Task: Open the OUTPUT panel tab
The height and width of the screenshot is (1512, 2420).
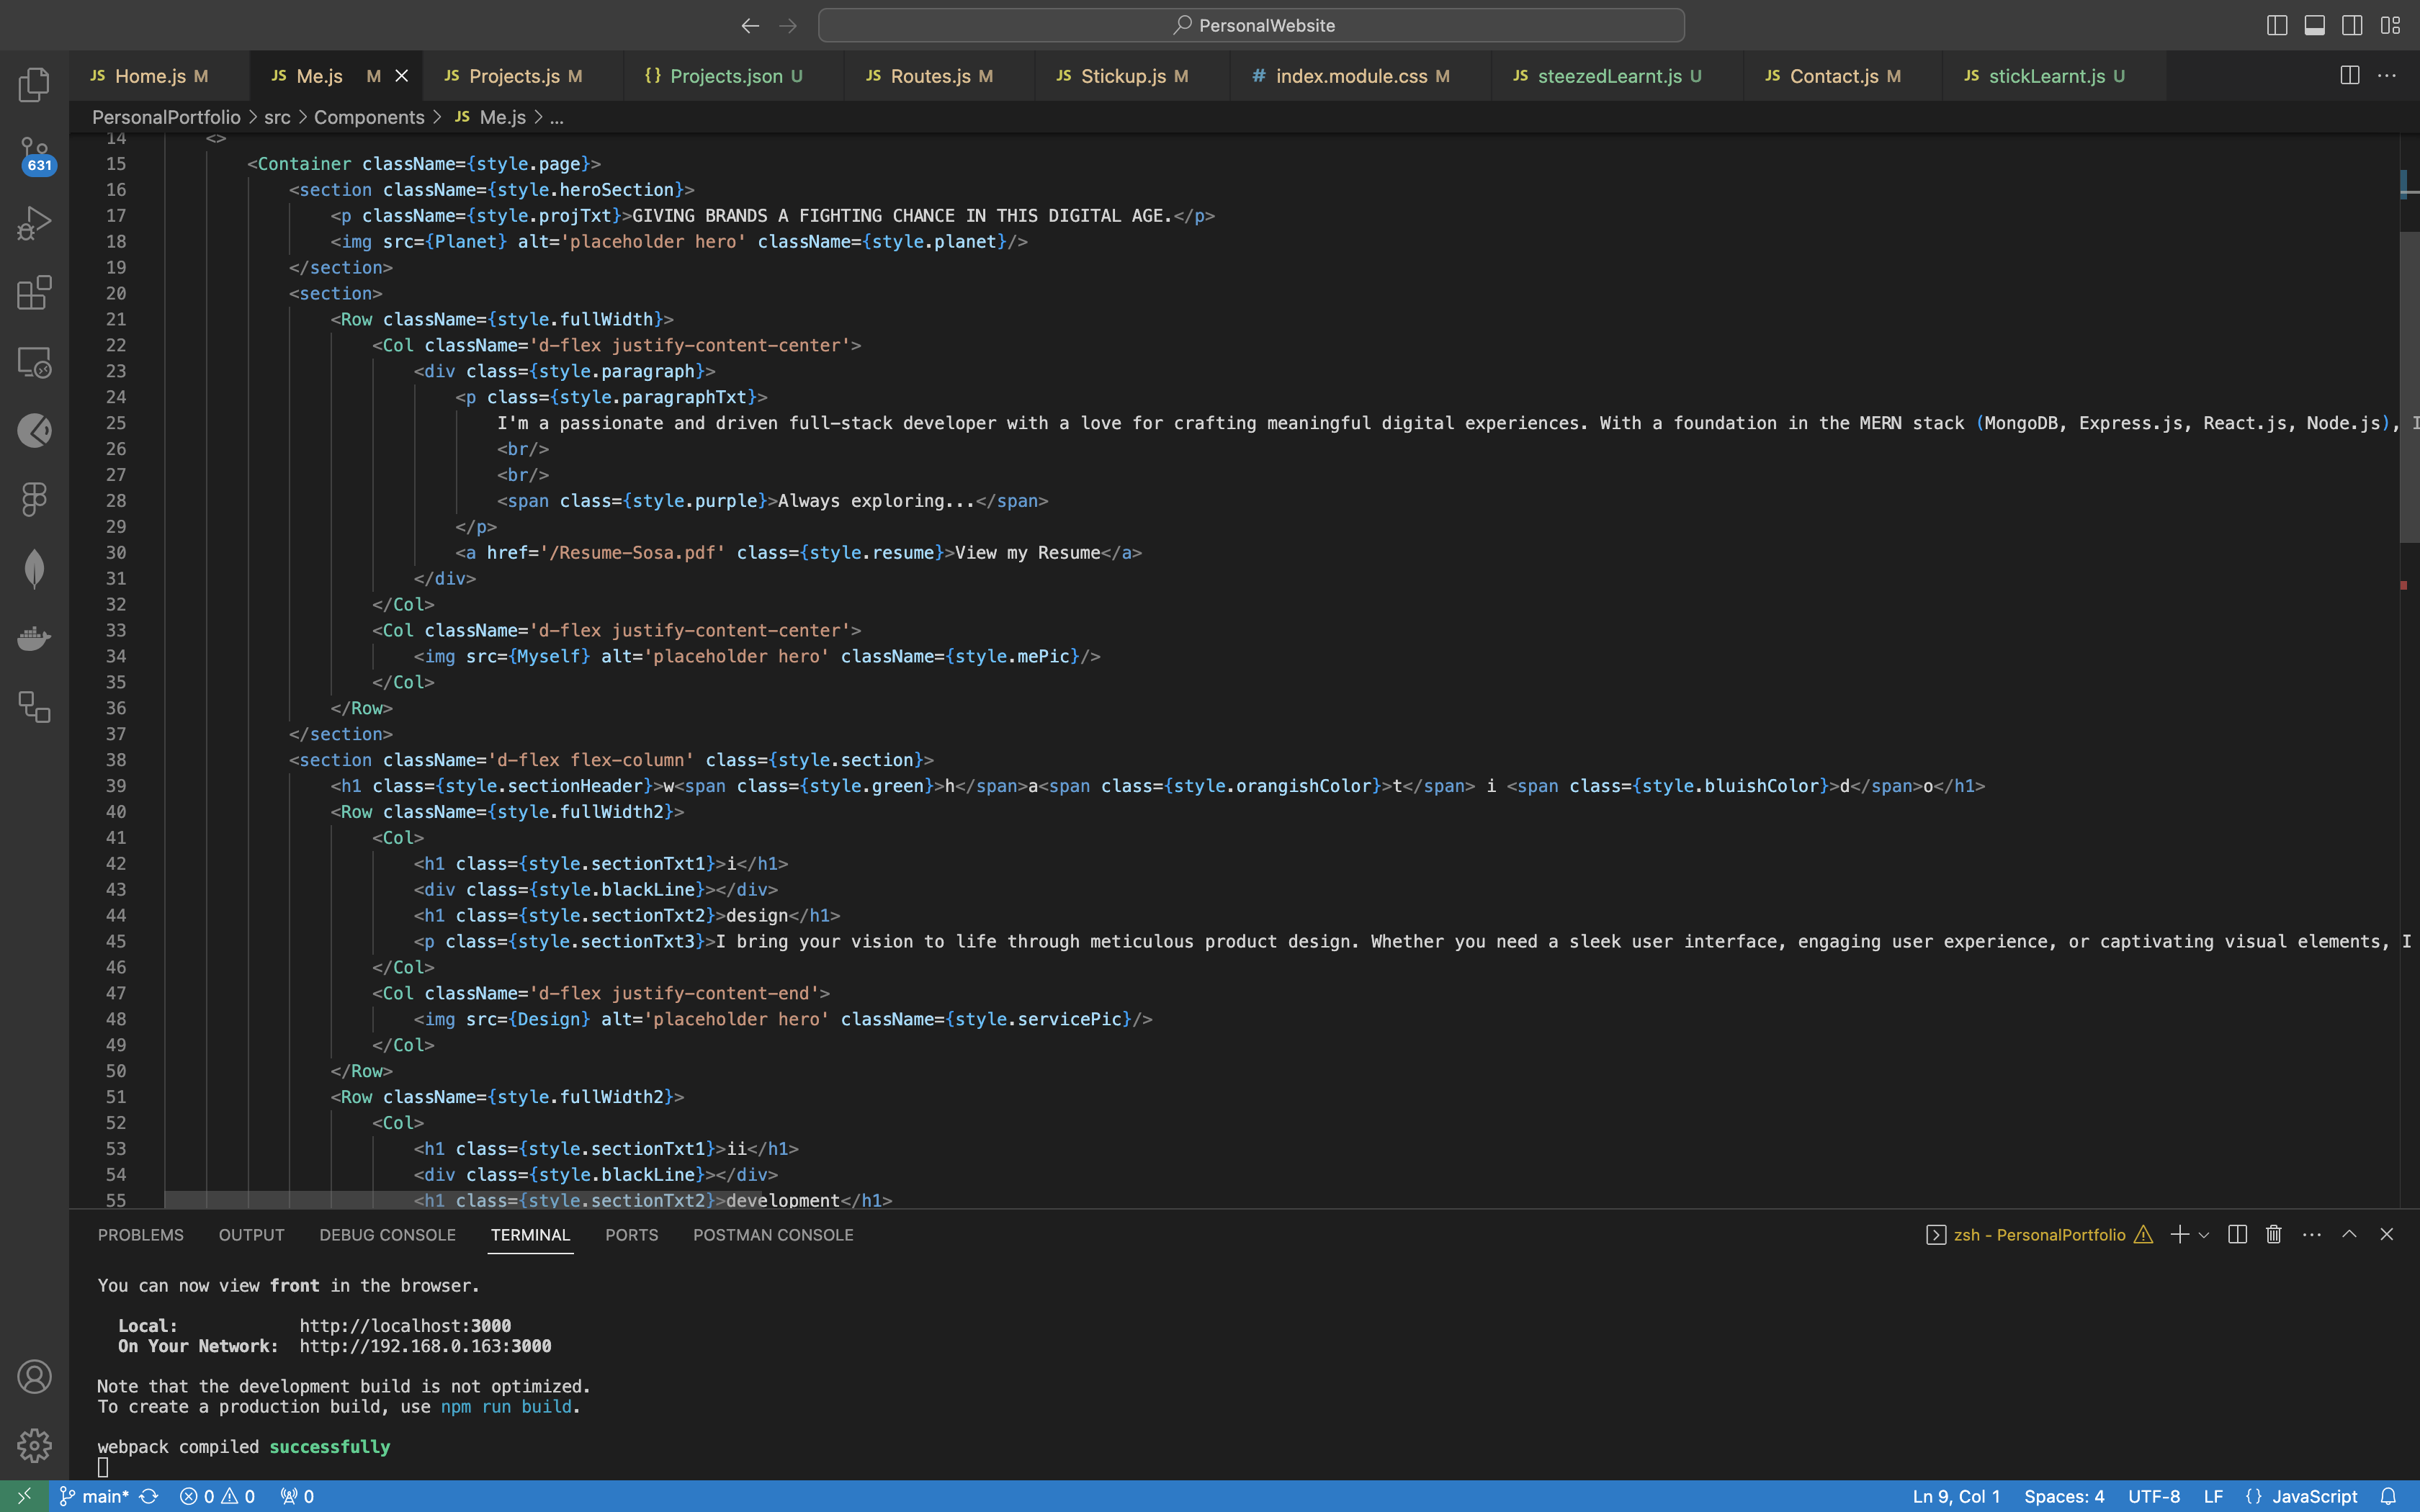Action: tap(252, 1235)
